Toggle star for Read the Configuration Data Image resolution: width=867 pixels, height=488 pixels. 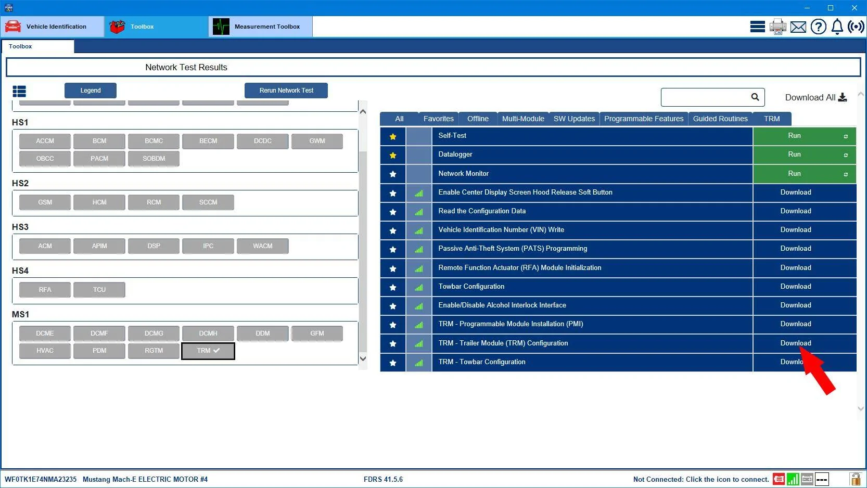[x=393, y=212]
